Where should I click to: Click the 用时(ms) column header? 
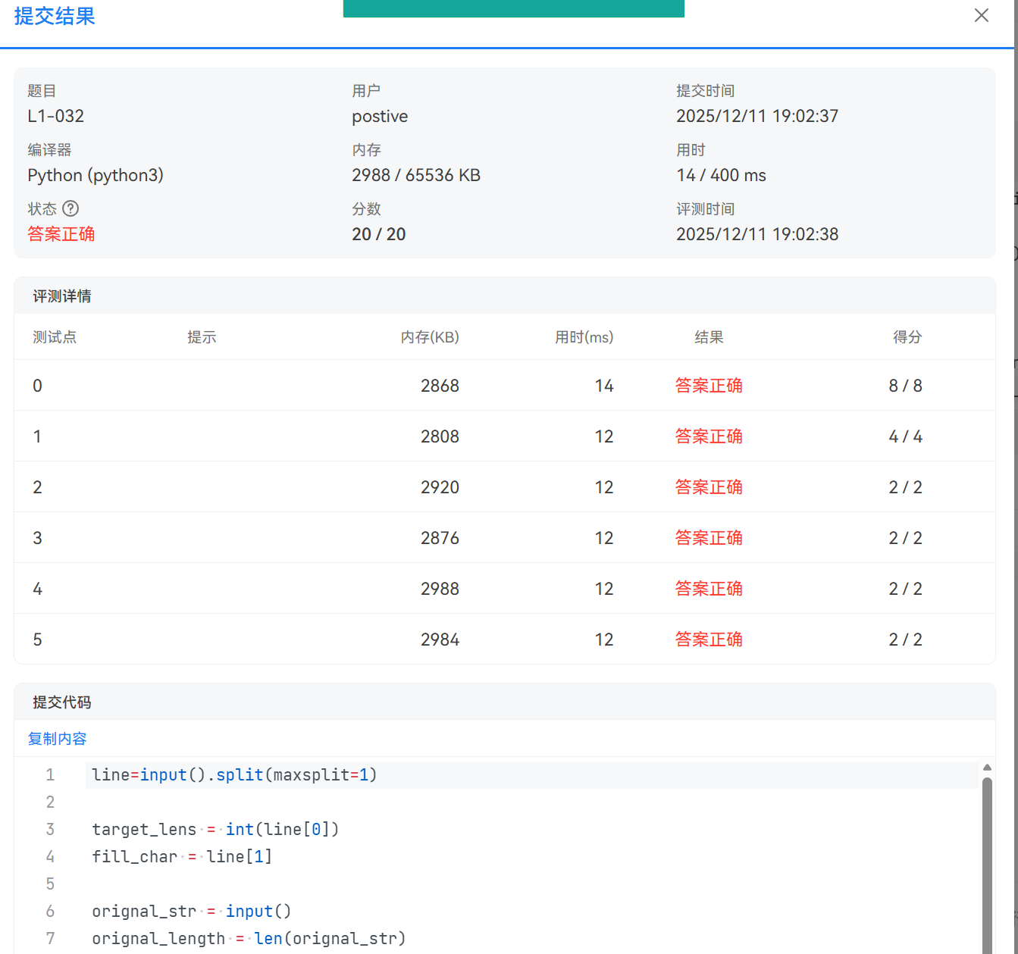pyautogui.click(x=584, y=336)
